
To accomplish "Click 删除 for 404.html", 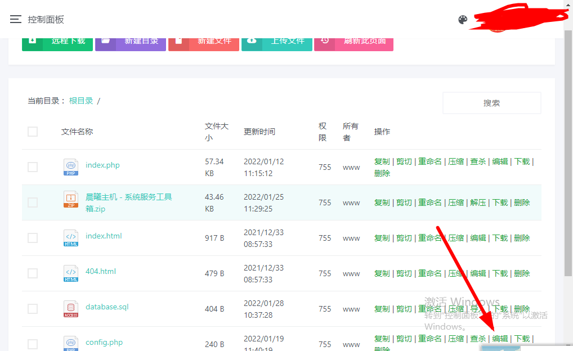I will tap(522, 273).
